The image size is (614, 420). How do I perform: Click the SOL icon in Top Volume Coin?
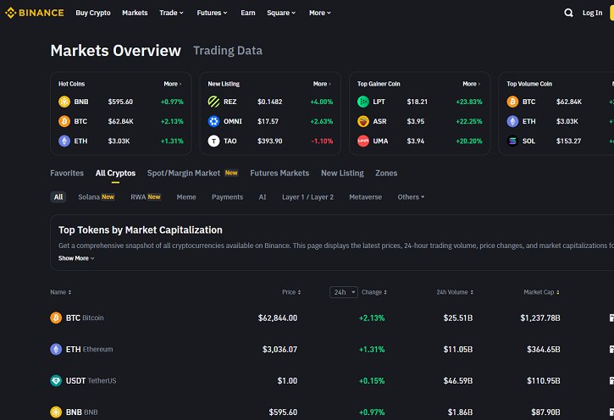pyautogui.click(x=512, y=141)
